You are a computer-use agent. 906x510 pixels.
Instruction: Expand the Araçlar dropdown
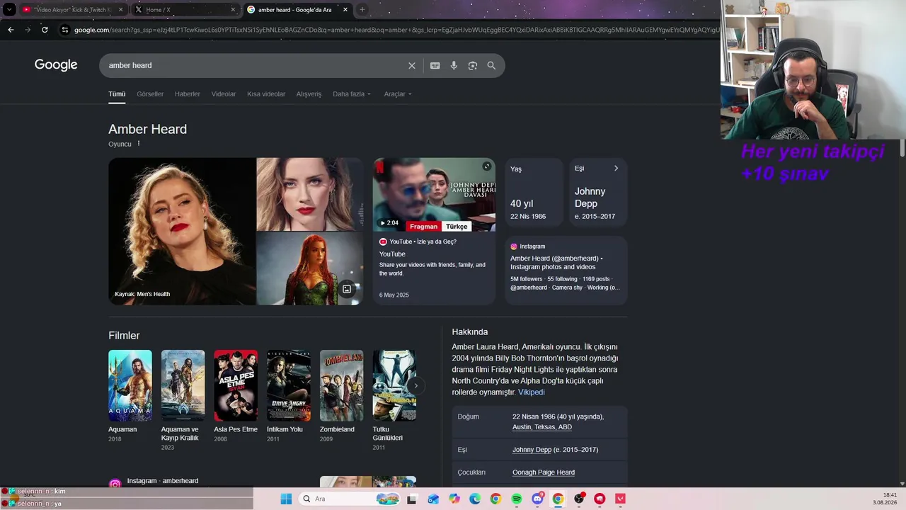[398, 94]
